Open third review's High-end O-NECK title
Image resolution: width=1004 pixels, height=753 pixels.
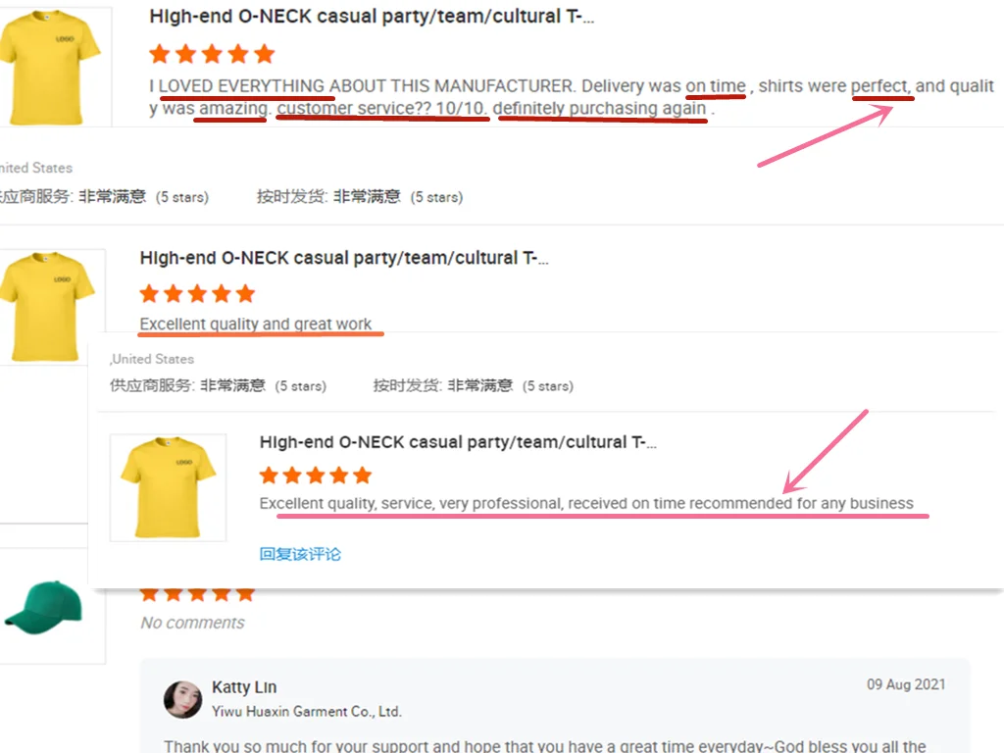[x=458, y=442]
